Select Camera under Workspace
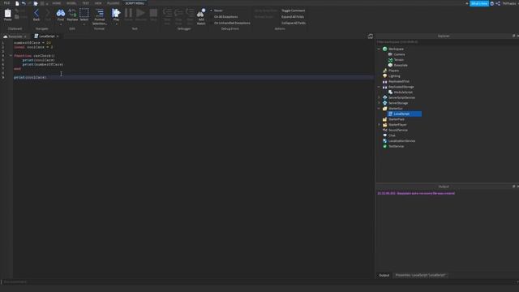Viewport: 519px width, 292px height. [399, 54]
